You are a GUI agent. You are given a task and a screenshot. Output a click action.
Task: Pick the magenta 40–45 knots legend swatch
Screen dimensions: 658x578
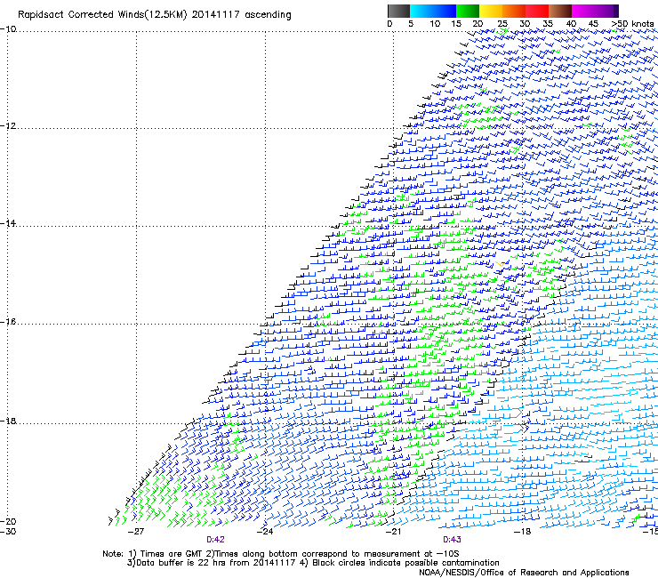click(x=583, y=11)
